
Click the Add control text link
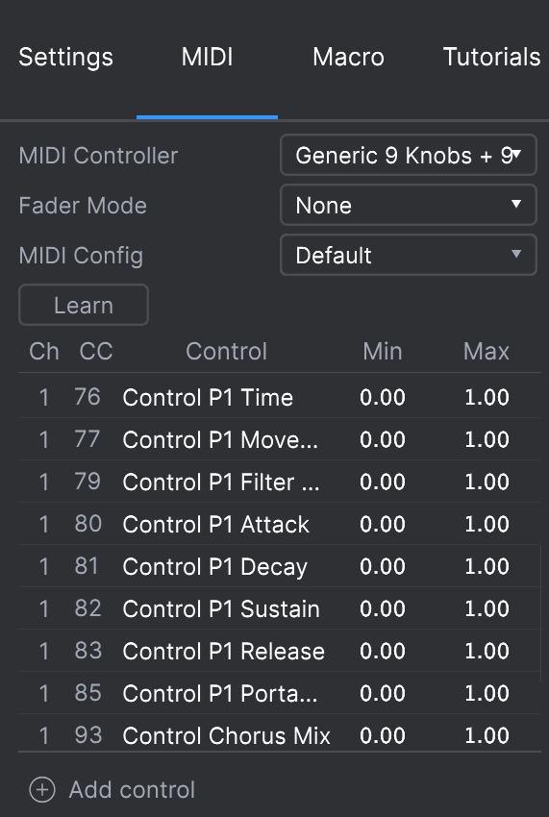coord(132,789)
